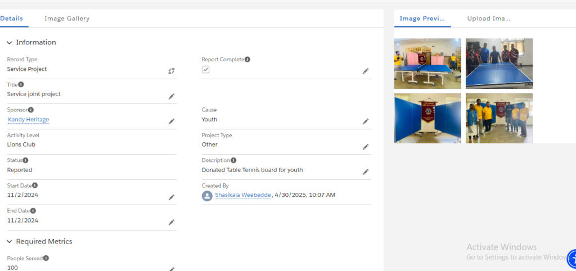Edit the Sponsor field pencil icon
576x271 pixels.
click(x=172, y=121)
